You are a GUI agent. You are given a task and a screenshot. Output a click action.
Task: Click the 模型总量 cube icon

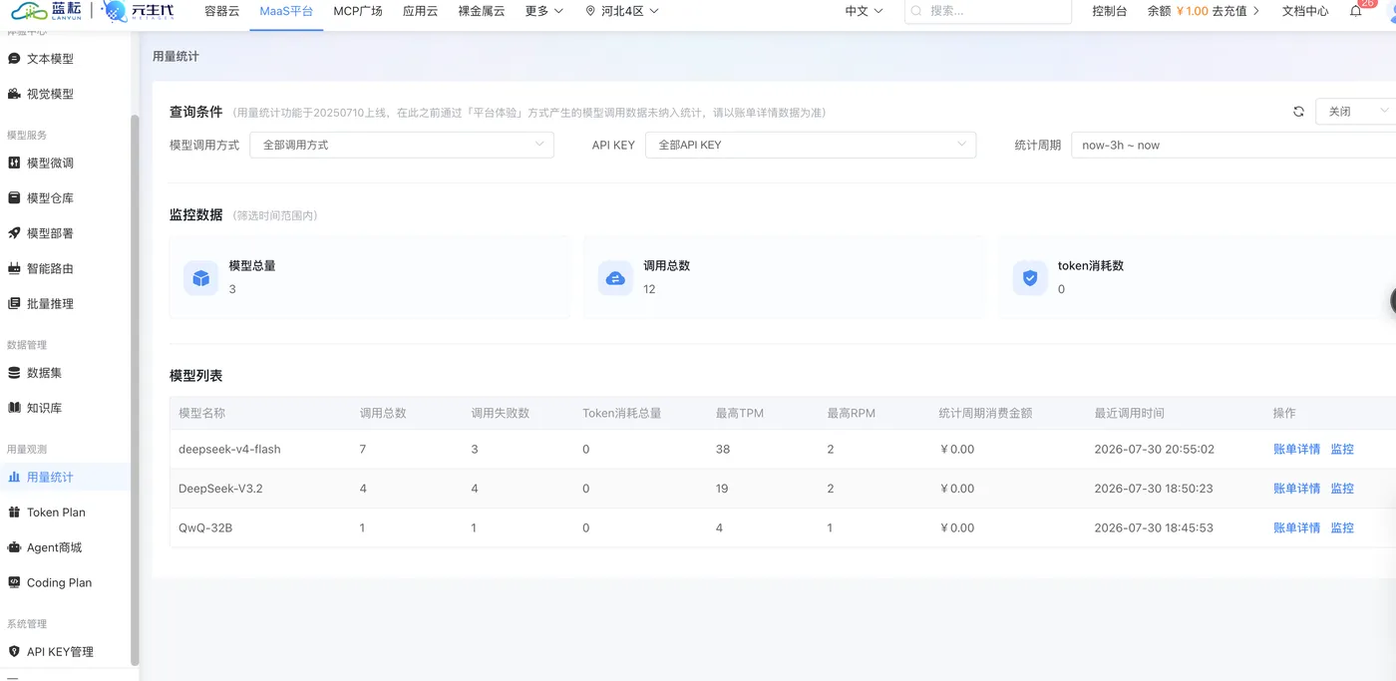pyautogui.click(x=200, y=278)
